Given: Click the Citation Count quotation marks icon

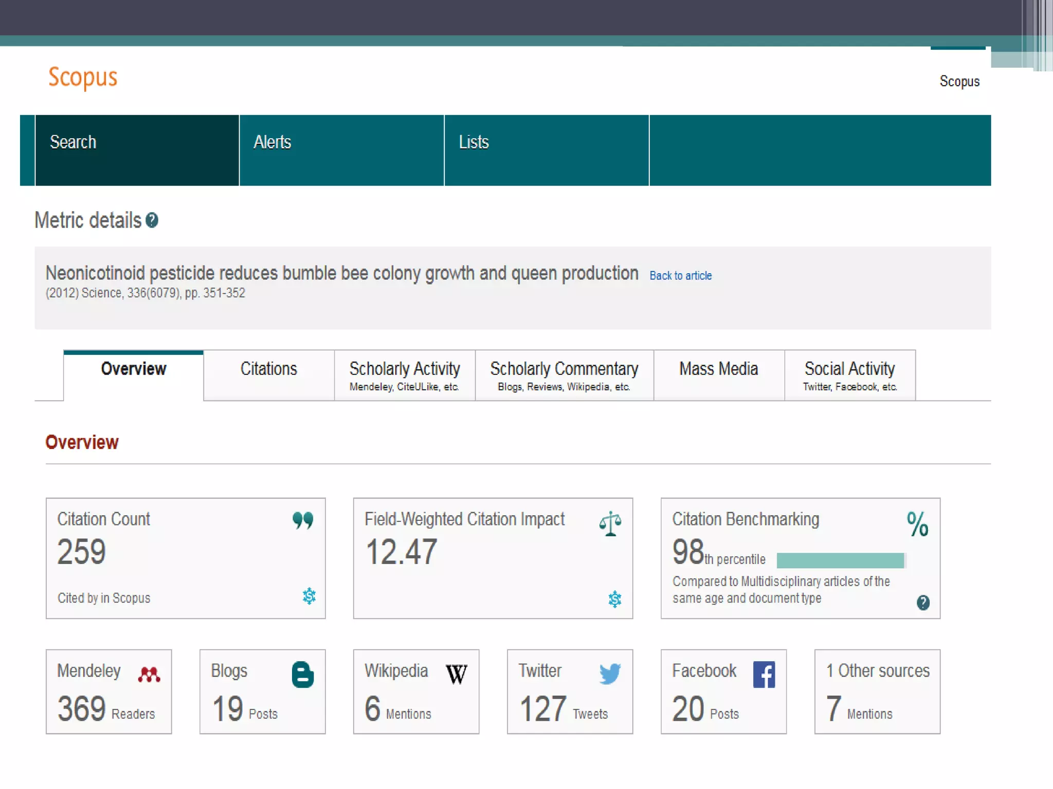Looking at the screenshot, I should click(303, 520).
